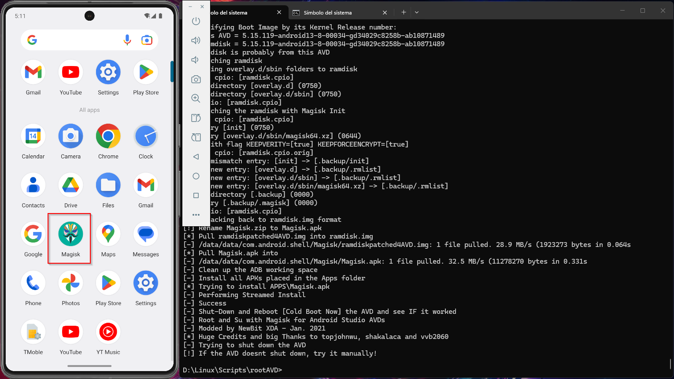The width and height of the screenshot is (674, 379).
Task: Switch to the second 'Símbolo del sistema' tab
Action: tap(341, 13)
